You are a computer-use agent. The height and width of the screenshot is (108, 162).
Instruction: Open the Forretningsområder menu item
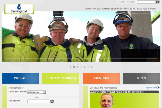[112, 9]
